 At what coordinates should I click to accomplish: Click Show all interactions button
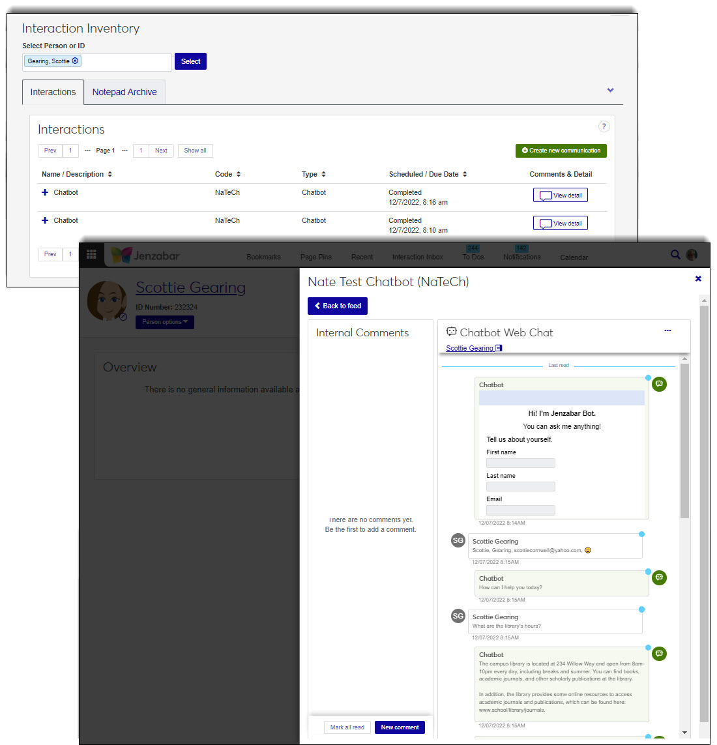pos(196,151)
